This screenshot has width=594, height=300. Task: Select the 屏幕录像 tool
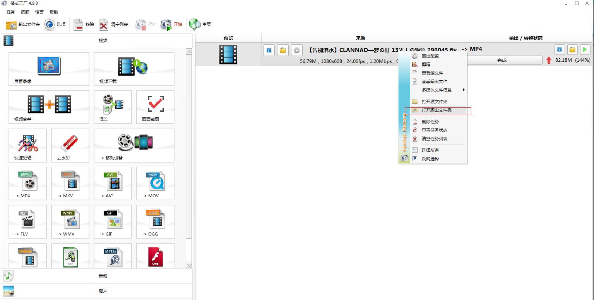(49, 69)
